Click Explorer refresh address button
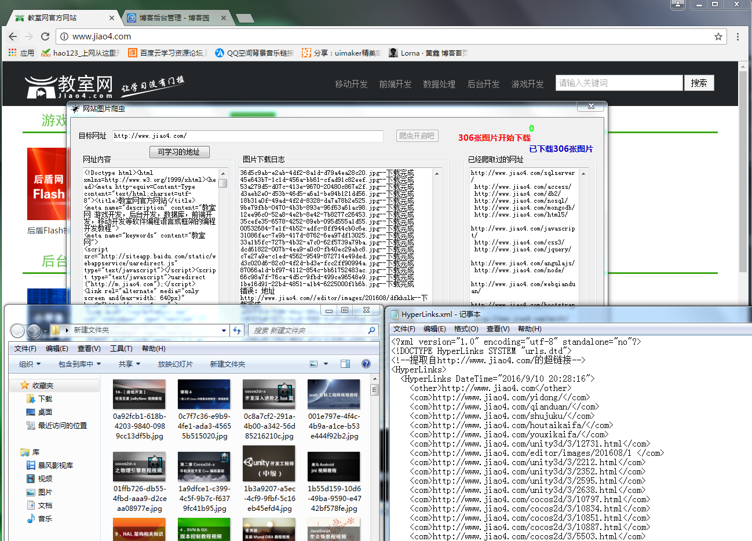This screenshot has height=541, width=752. pos(236,330)
